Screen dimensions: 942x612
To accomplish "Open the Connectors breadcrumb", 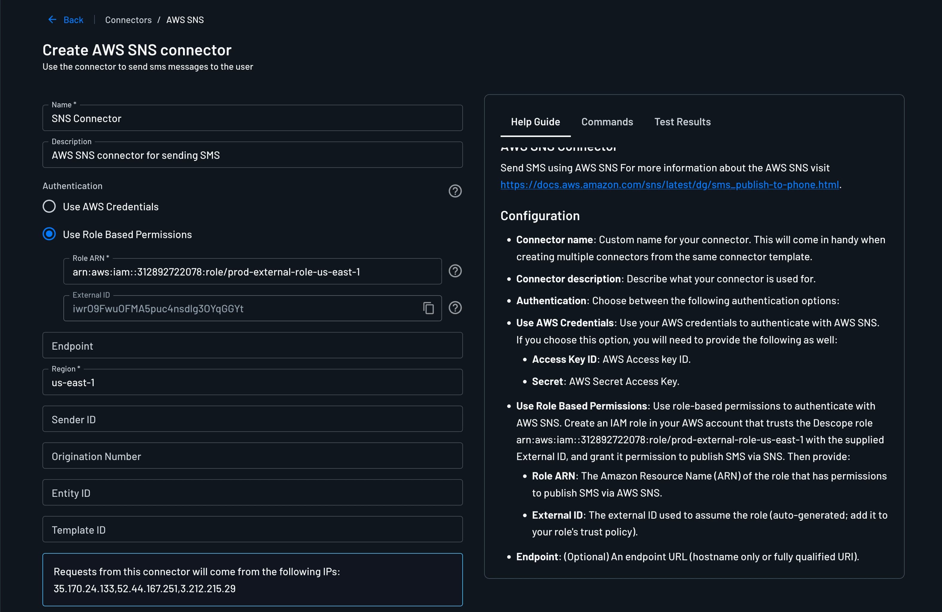I will (128, 20).
